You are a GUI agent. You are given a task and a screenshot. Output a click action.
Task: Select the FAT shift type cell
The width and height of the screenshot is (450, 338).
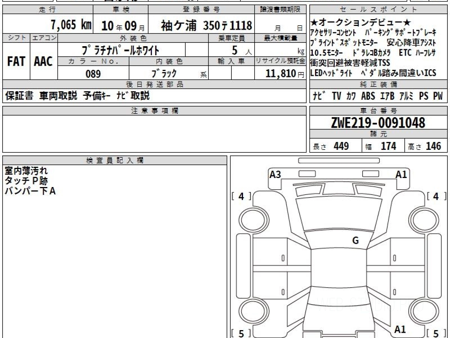[16, 62]
